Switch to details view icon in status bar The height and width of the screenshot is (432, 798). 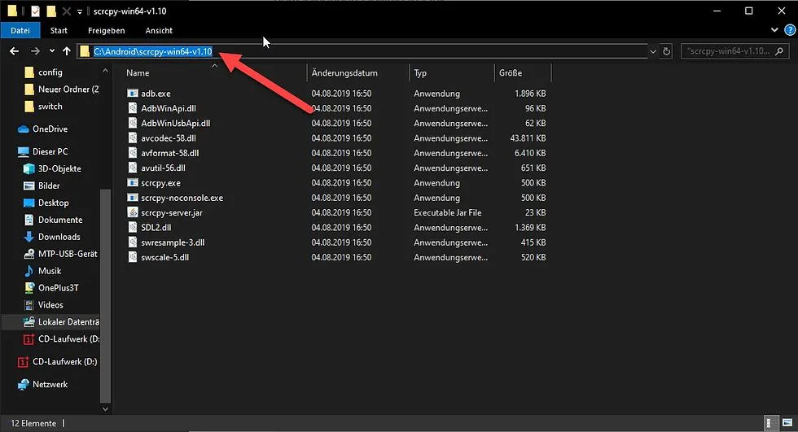tap(771, 423)
